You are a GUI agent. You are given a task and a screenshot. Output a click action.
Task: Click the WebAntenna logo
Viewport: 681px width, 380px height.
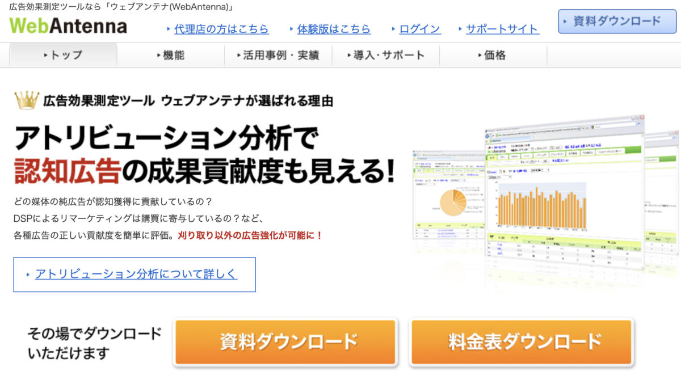[x=68, y=26]
